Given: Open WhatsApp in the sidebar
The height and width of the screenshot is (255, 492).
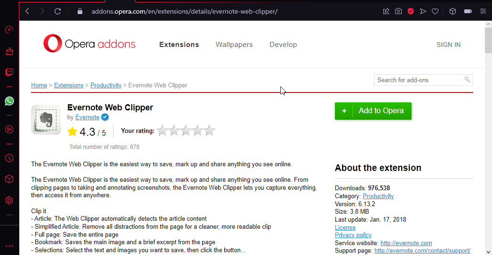Looking at the screenshot, I should click(9, 101).
